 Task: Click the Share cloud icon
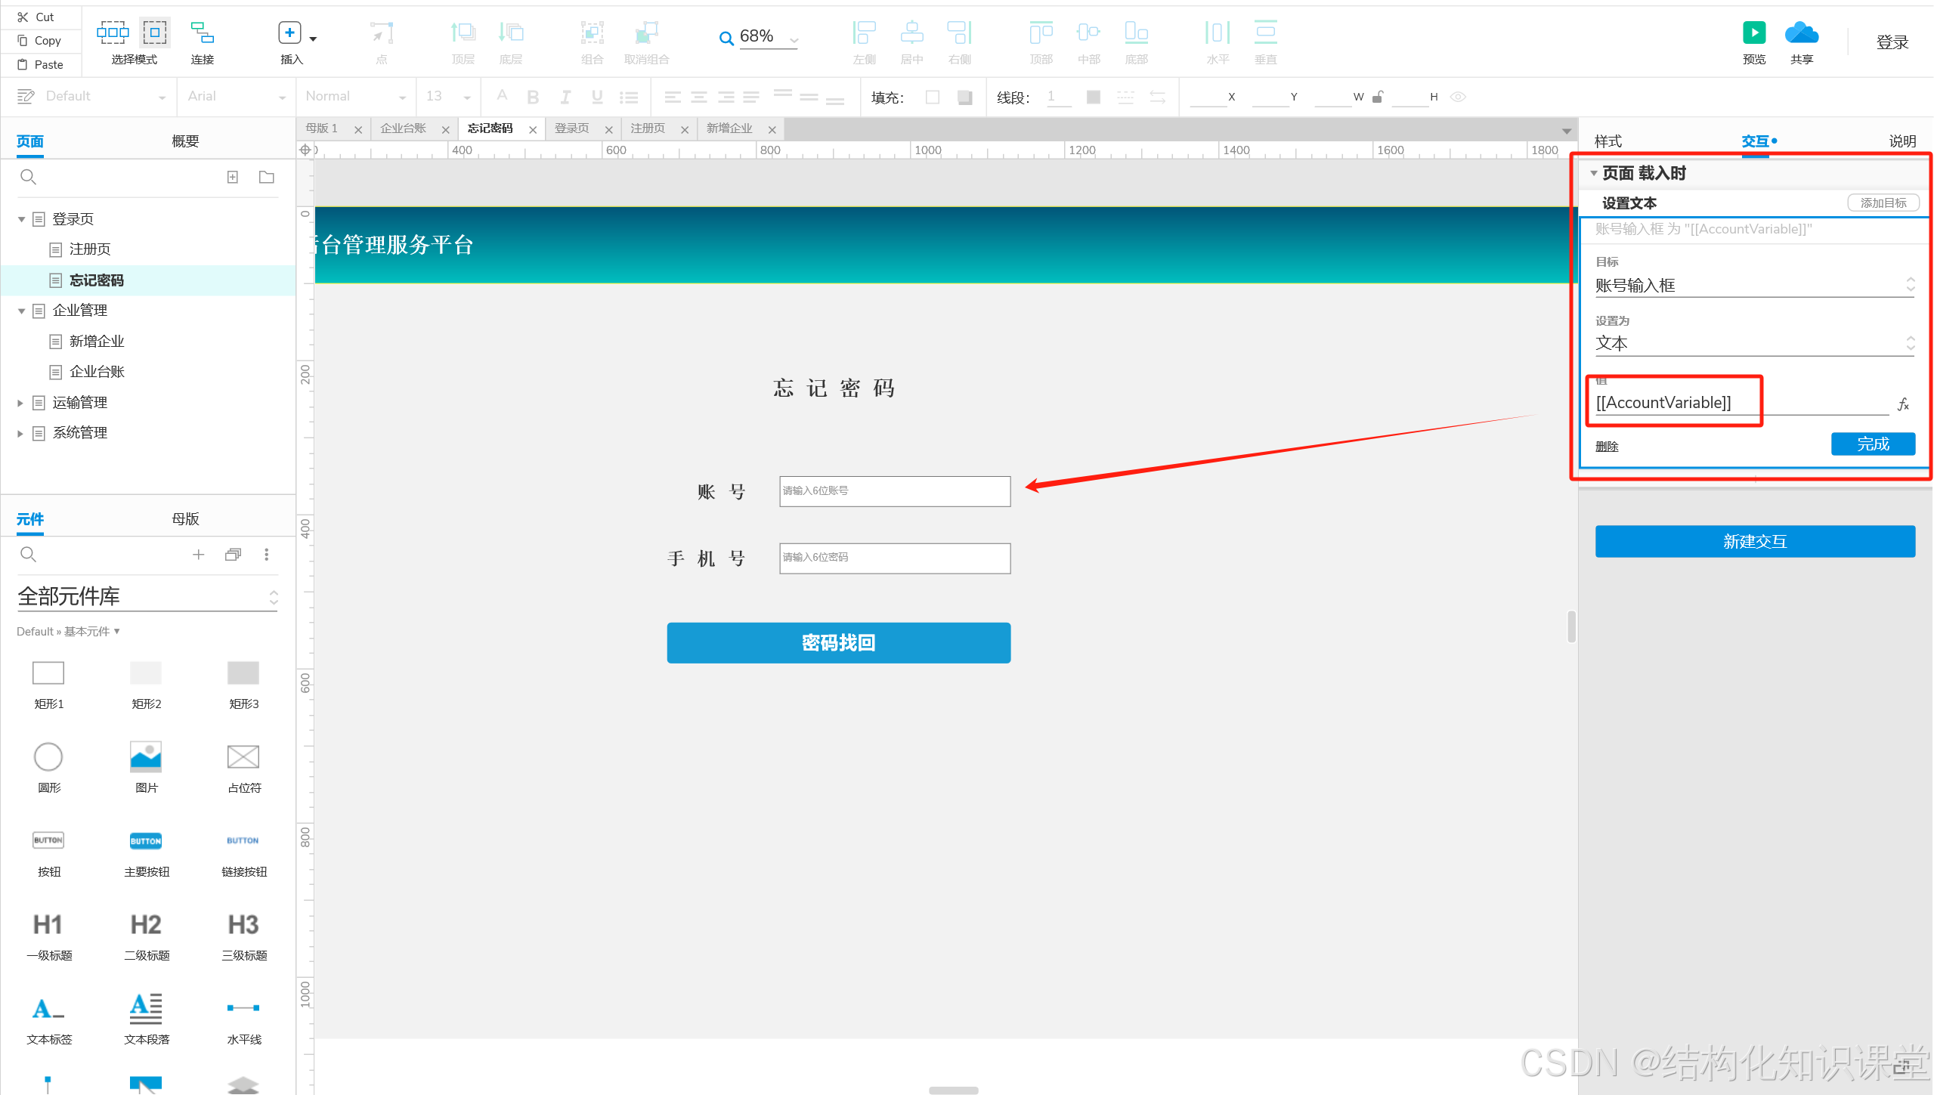[x=1801, y=33]
